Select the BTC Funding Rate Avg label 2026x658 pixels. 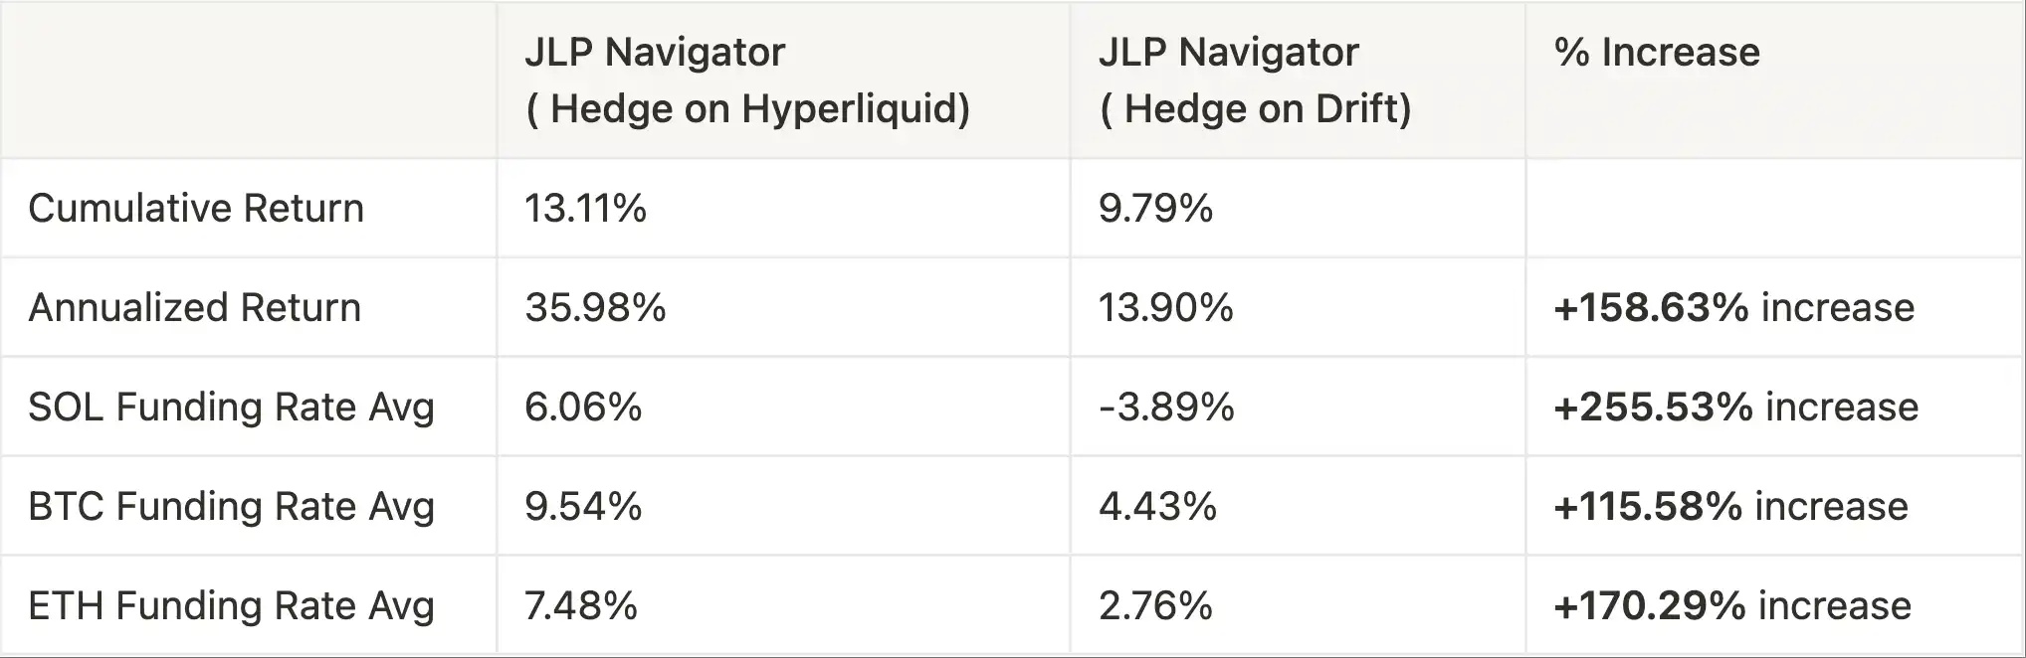point(231,507)
